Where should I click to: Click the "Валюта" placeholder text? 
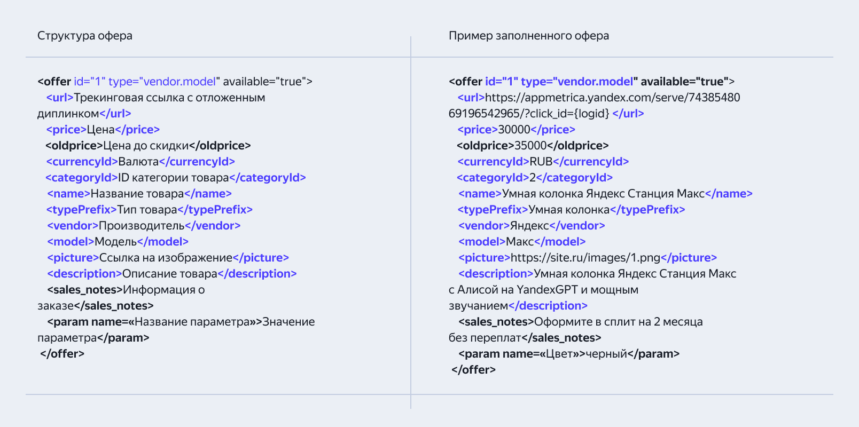[138, 162]
